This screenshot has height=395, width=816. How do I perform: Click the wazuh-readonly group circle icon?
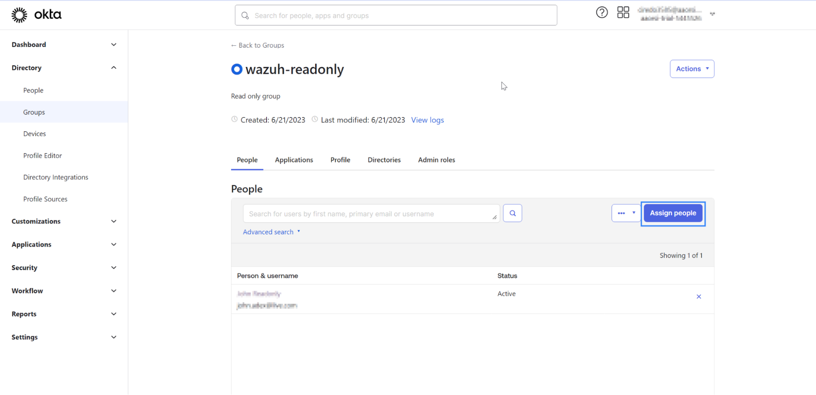(237, 69)
